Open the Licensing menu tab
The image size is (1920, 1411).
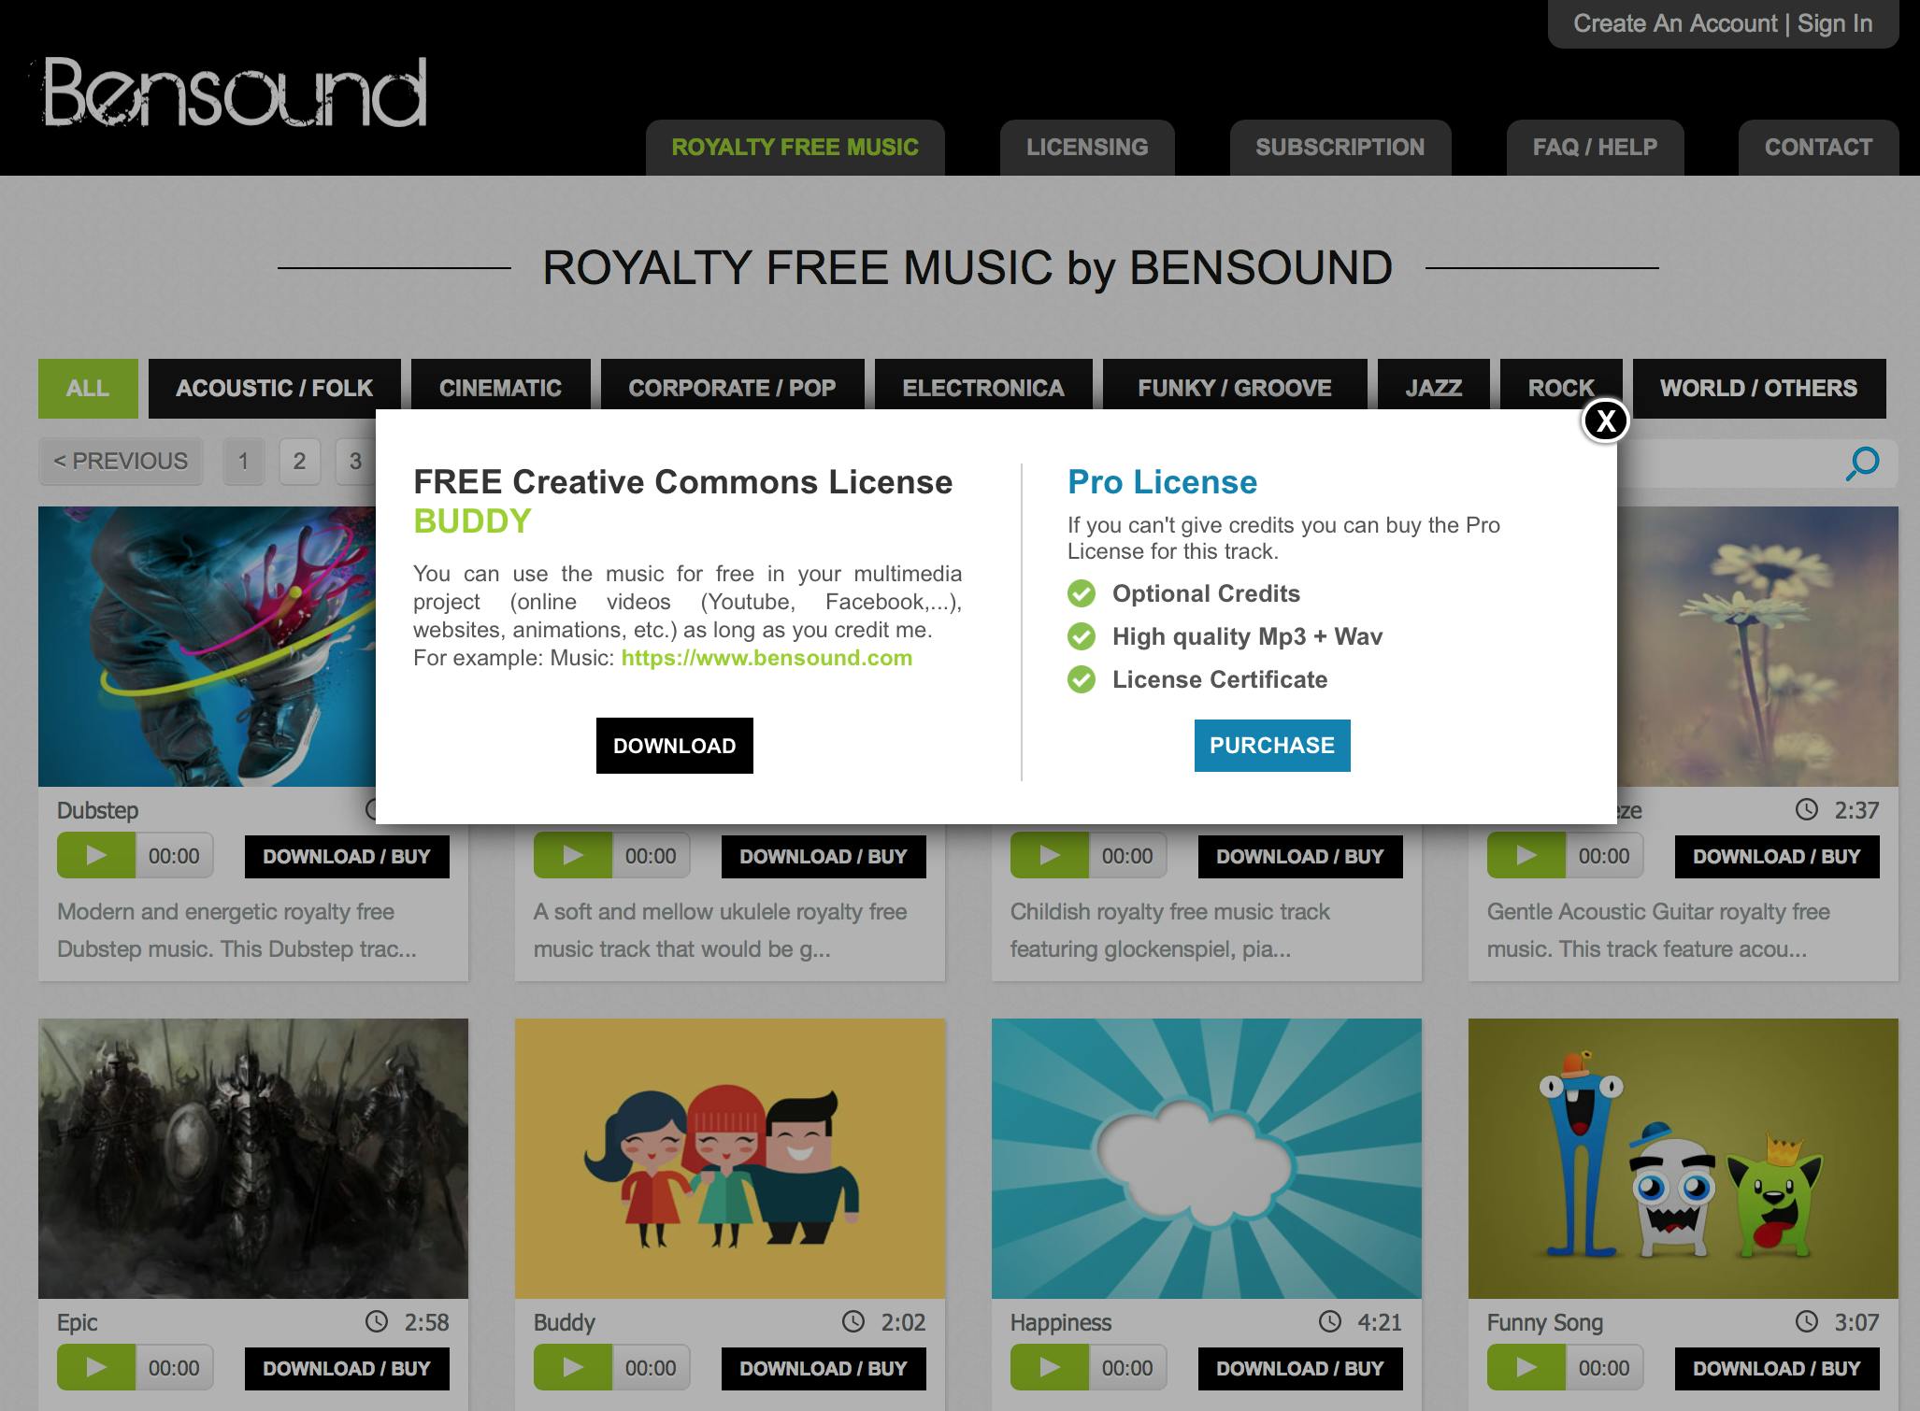click(x=1087, y=148)
